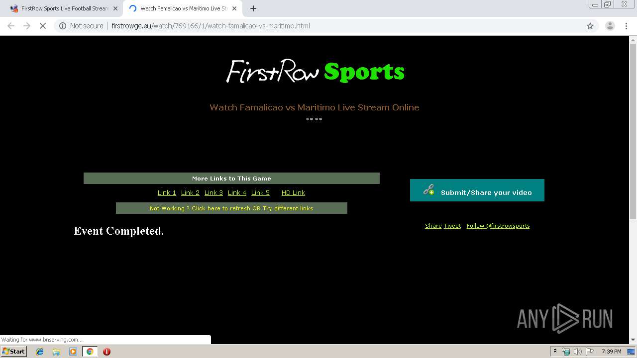
Task: Open Link 3 stream
Action: point(213,193)
